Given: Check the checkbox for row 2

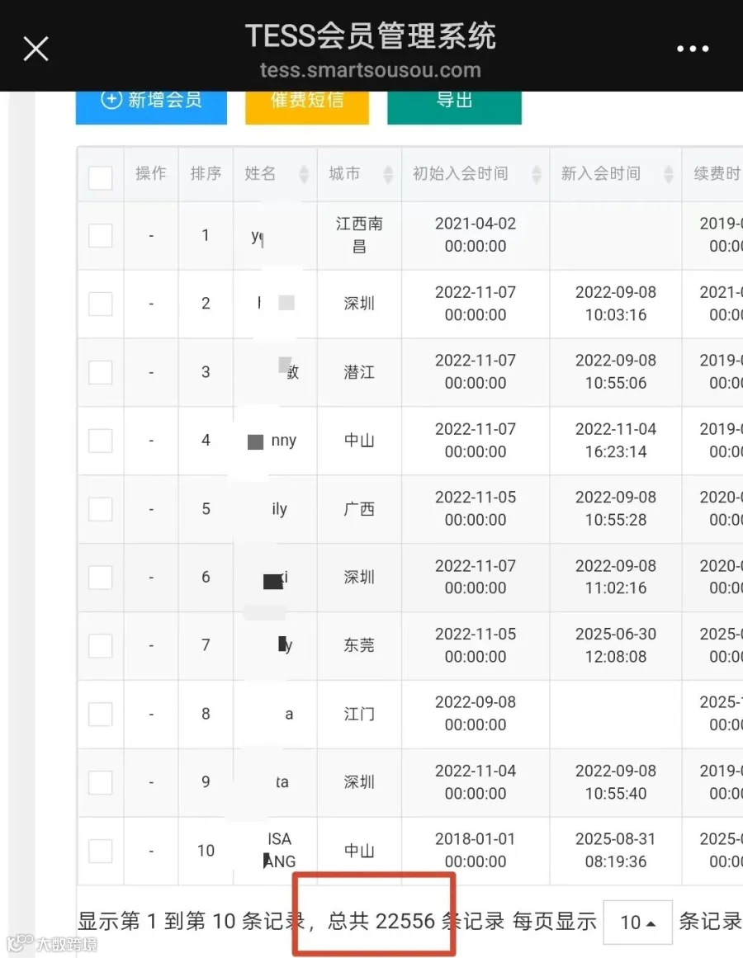Looking at the screenshot, I should [100, 304].
